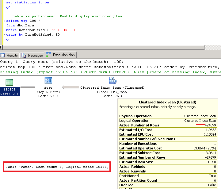Click the 'Estimated Subtree Cost' row

[x=168, y=153]
